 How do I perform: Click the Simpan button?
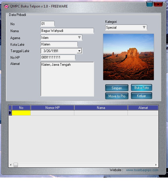tap(117, 88)
